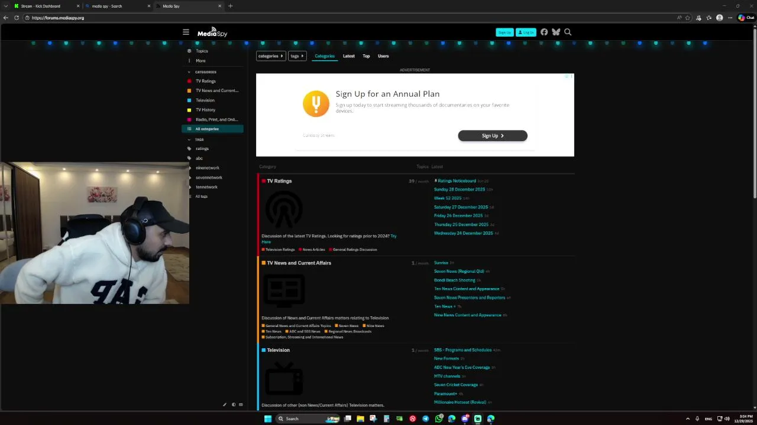Switch to the Categories nav tab
The width and height of the screenshot is (757, 425).
(x=325, y=56)
